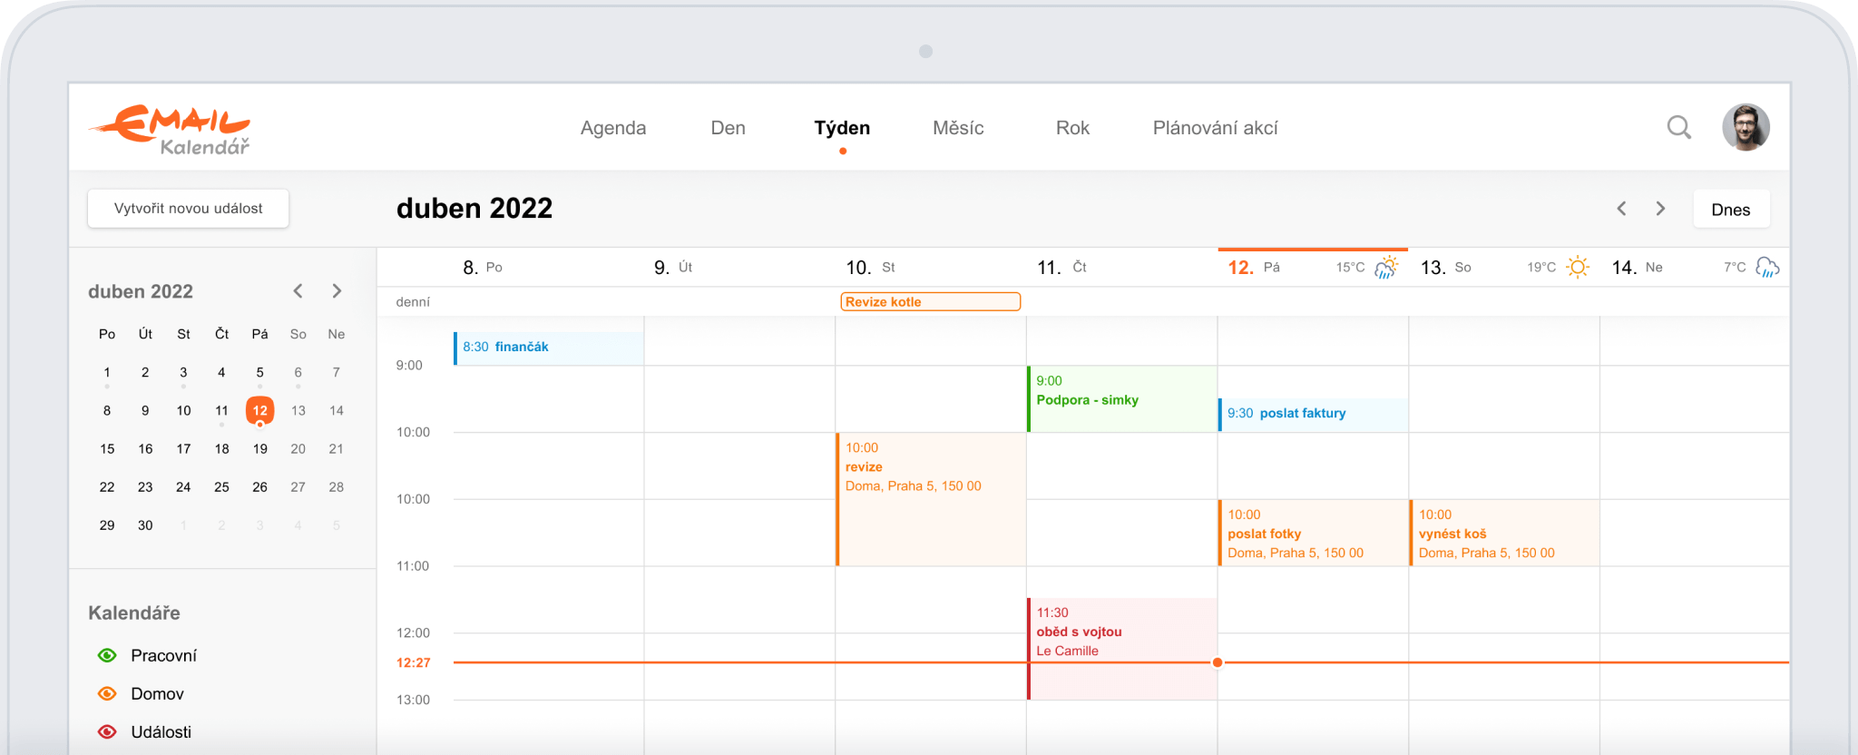
Task: Open the 8:30 finančák event
Action: tap(549, 348)
